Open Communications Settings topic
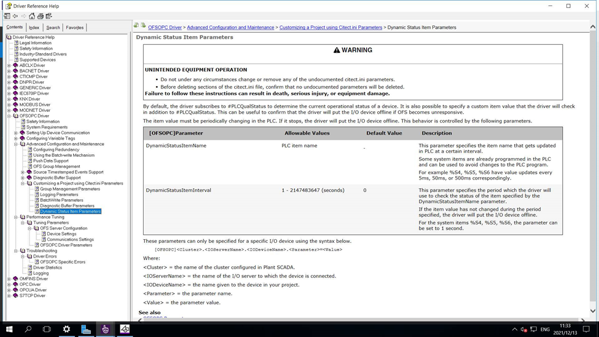 (70, 239)
